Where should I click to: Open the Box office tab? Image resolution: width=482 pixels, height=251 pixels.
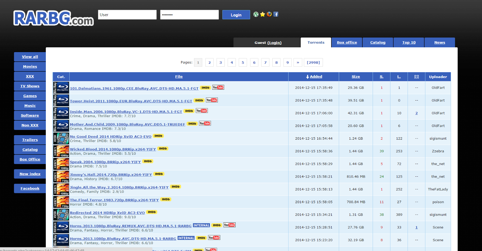point(347,42)
